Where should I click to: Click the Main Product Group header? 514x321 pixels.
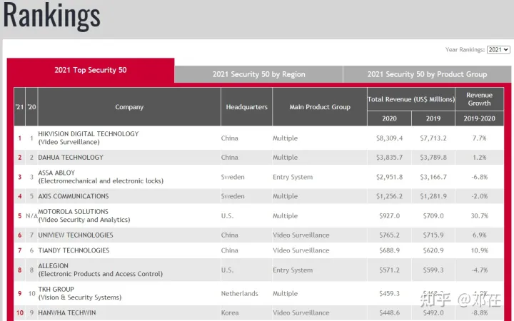(320, 107)
